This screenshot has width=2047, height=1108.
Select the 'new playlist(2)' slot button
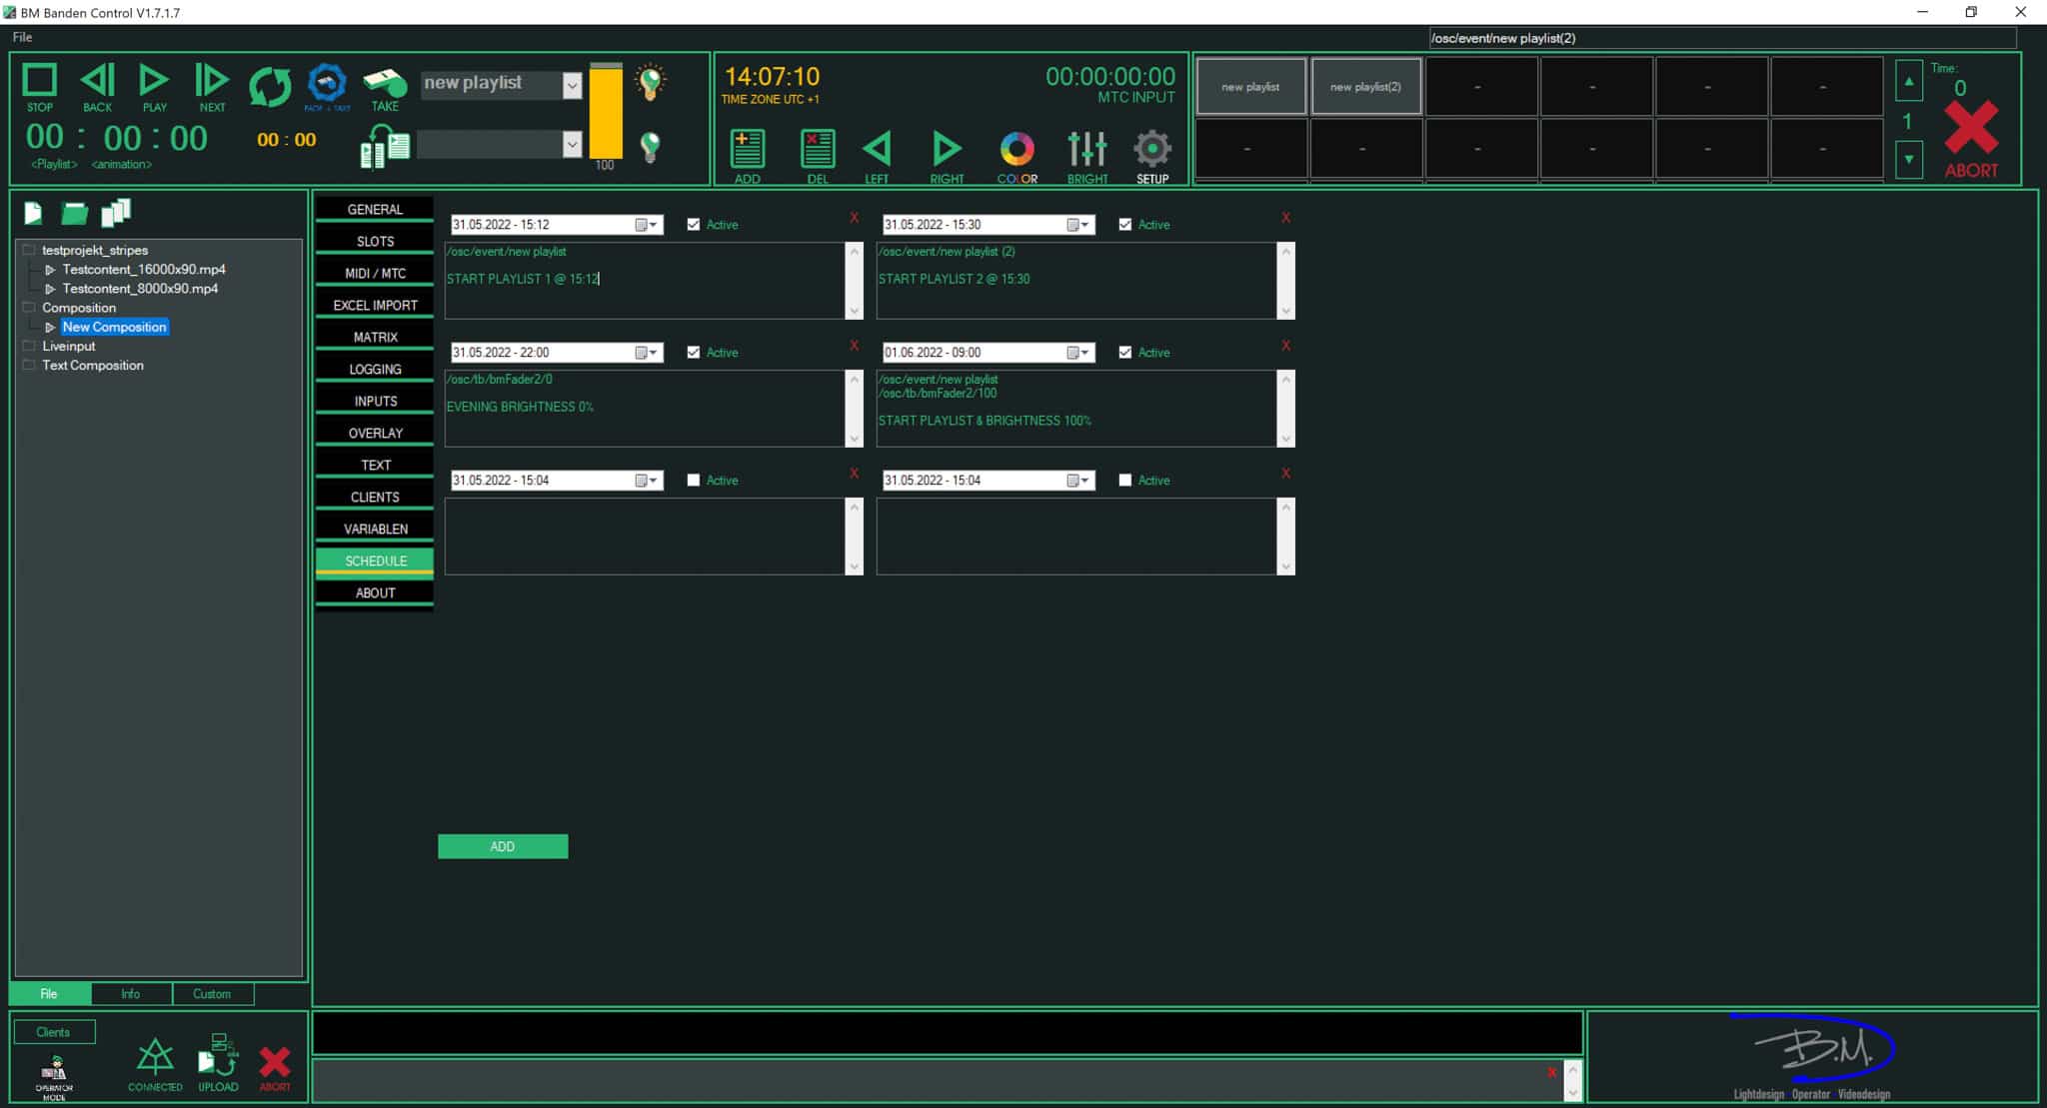(x=1365, y=87)
